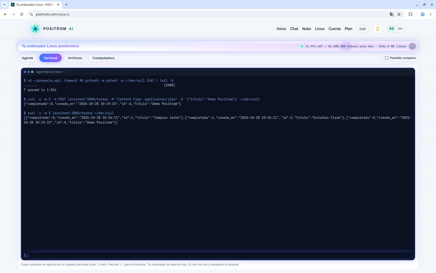Bookmark this page with the star icon
436x273 pixels.
(x=399, y=14)
